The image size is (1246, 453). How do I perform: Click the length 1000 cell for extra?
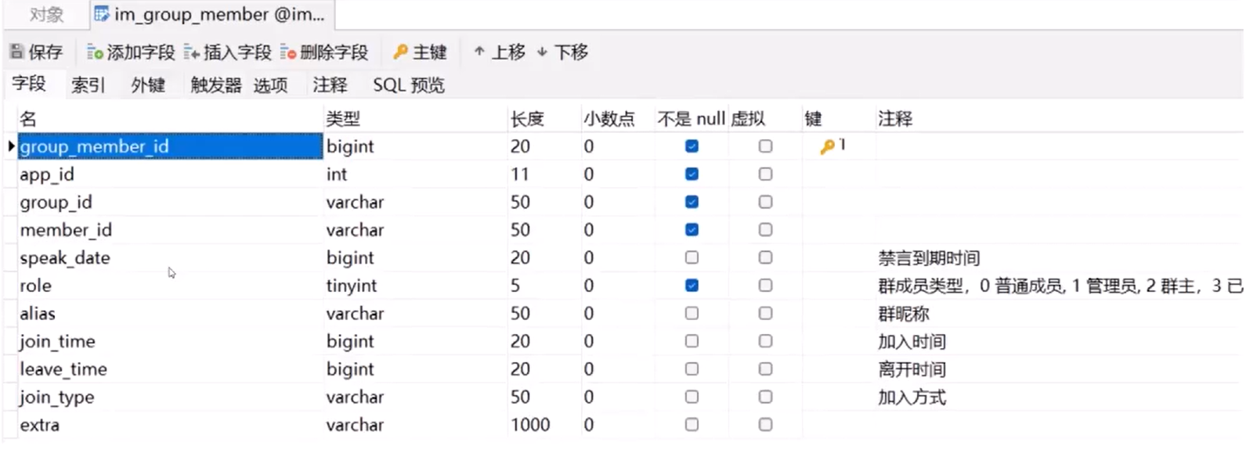544,425
